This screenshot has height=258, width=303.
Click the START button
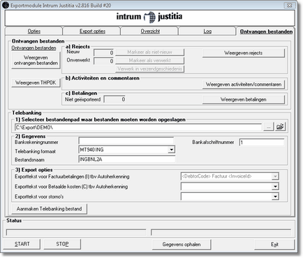22,244
